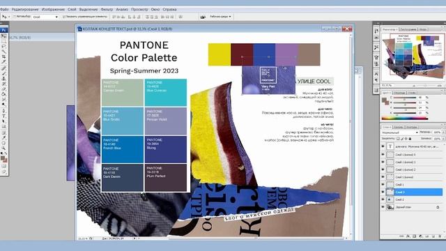
Task: Click the K black color slider
Action: tap(405, 113)
